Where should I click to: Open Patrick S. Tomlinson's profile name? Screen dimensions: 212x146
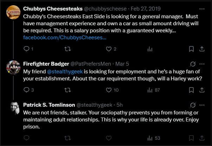point(49,105)
